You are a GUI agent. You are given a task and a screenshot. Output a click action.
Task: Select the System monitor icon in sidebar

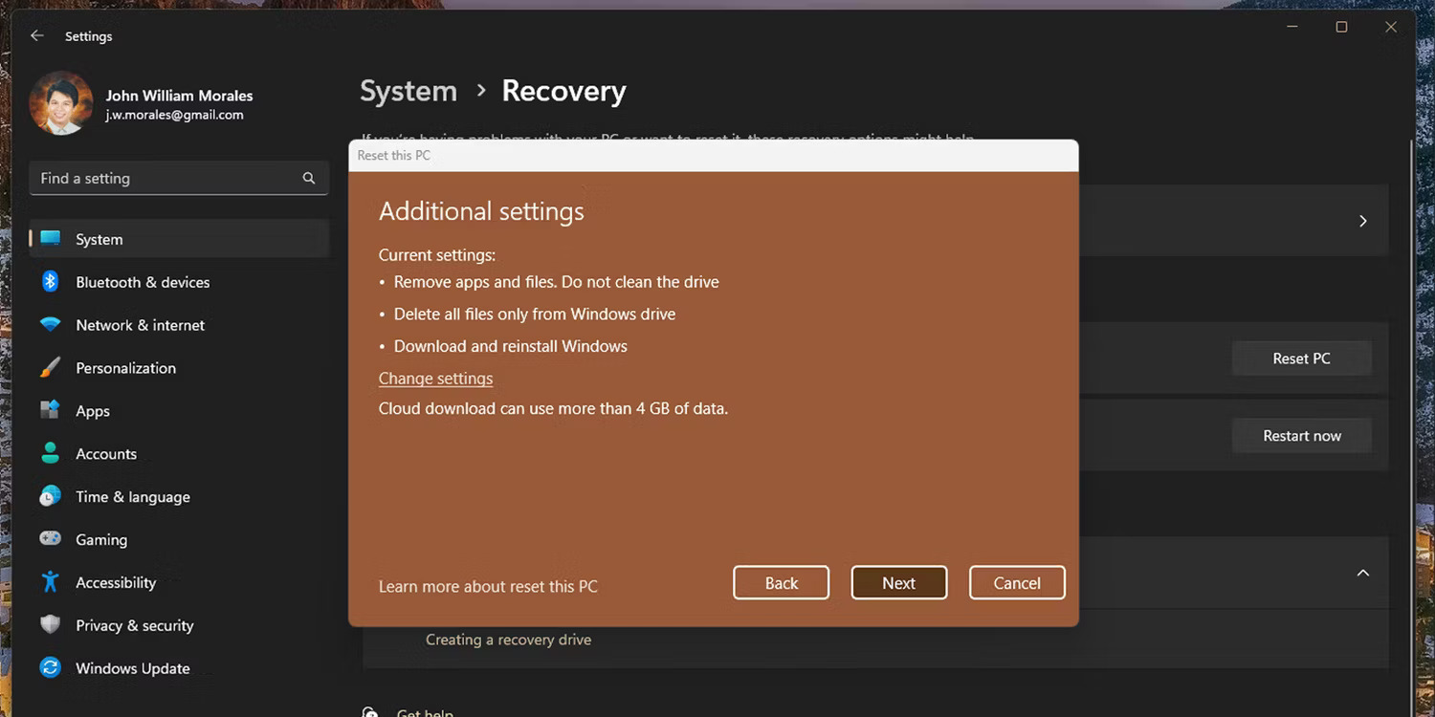tap(50, 239)
